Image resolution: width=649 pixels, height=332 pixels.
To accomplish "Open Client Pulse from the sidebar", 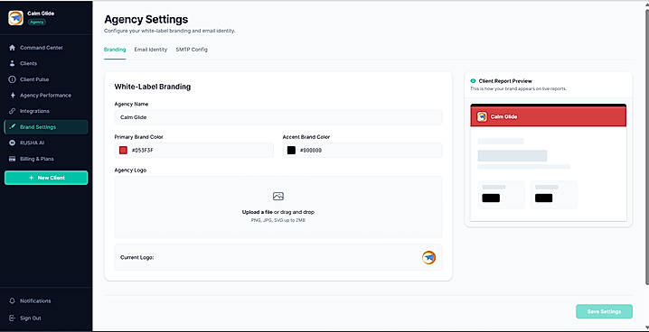I will click(46, 79).
